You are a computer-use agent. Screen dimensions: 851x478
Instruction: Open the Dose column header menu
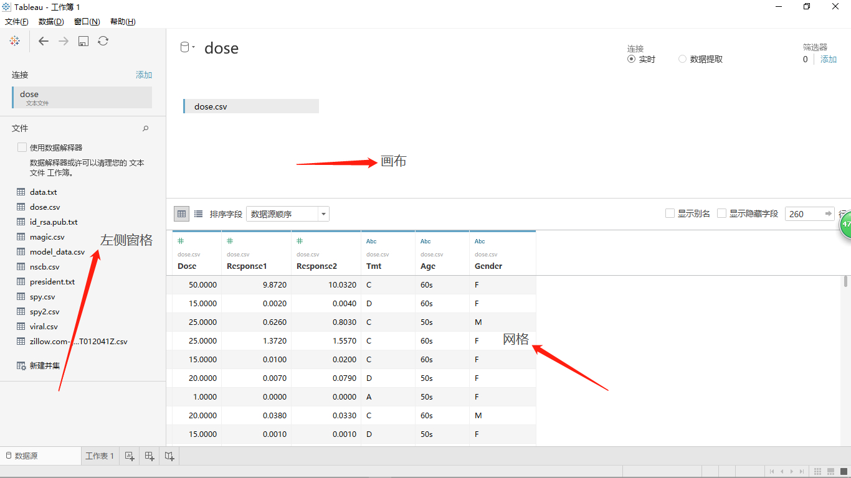coord(215,266)
